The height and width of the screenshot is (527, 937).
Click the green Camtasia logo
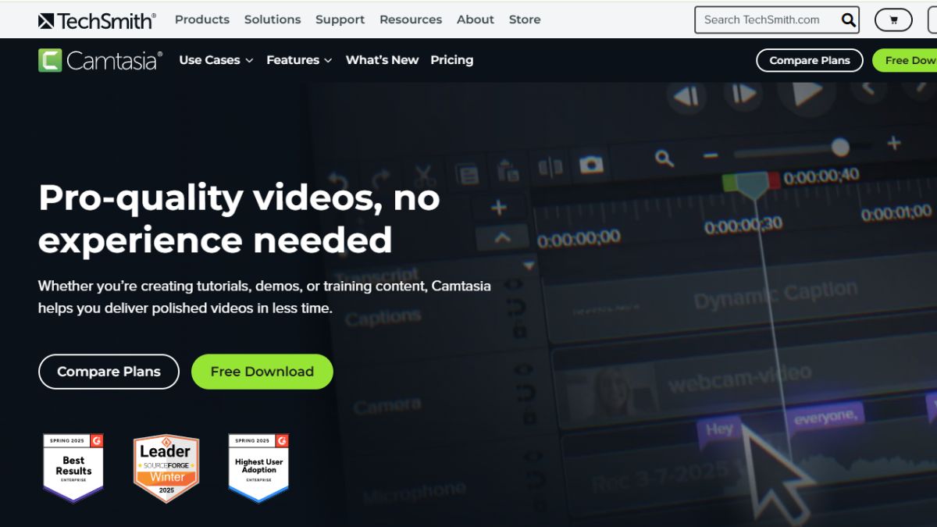[x=100, y=60]
